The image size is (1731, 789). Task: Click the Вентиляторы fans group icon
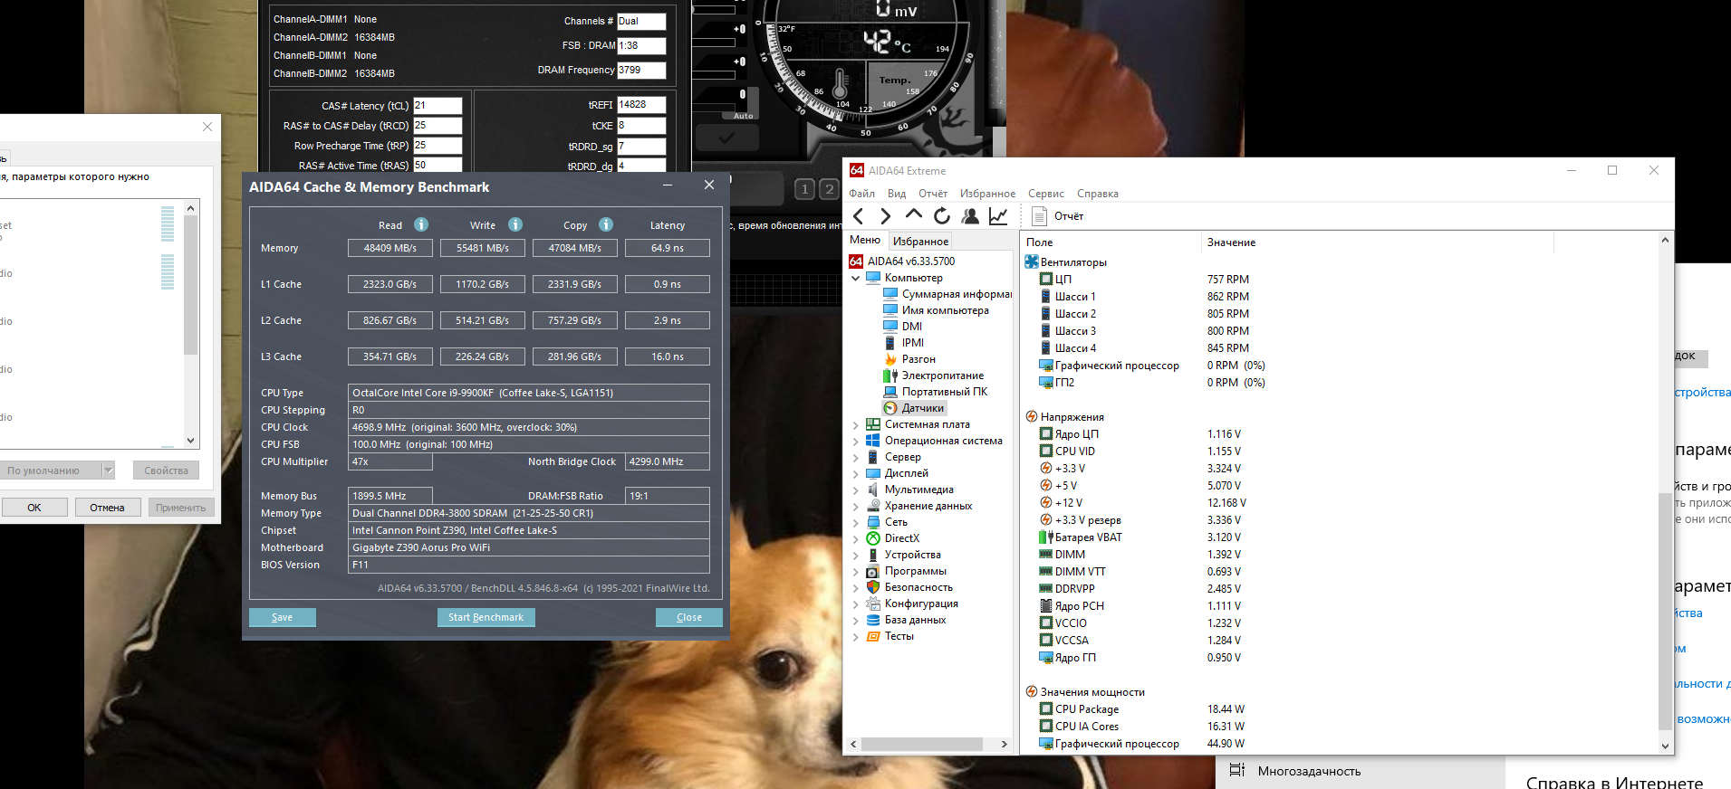1032,261
